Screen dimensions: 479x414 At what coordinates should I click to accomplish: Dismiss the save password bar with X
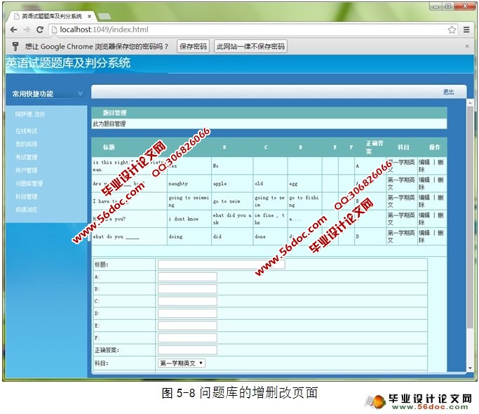point(468,46)
